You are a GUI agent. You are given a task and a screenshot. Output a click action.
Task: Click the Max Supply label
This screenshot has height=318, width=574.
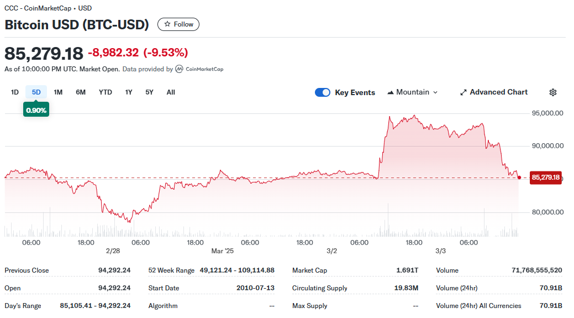[310, 305]
